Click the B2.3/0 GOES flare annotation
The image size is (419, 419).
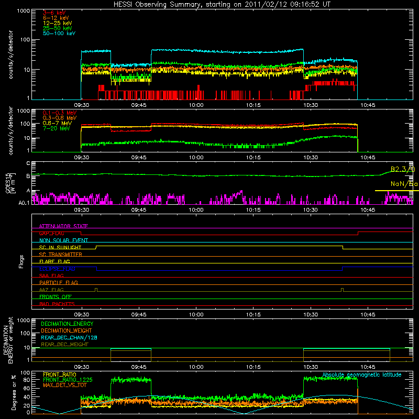point(403,169)
